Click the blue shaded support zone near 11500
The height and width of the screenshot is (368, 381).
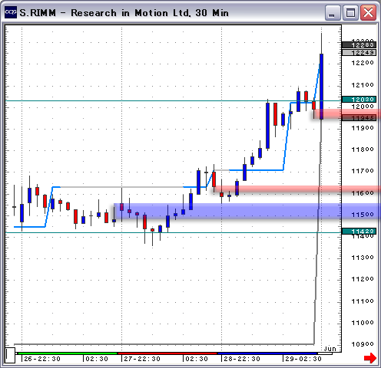click(x=247, y=211)
